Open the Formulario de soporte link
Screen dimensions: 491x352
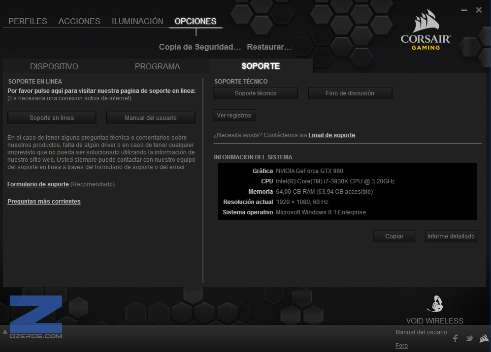coord(38,184)
